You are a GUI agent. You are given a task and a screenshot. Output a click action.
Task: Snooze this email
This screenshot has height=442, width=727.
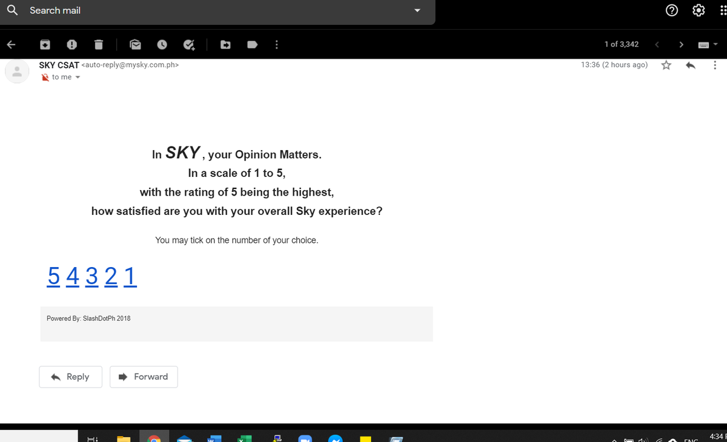tap(162, 44)
